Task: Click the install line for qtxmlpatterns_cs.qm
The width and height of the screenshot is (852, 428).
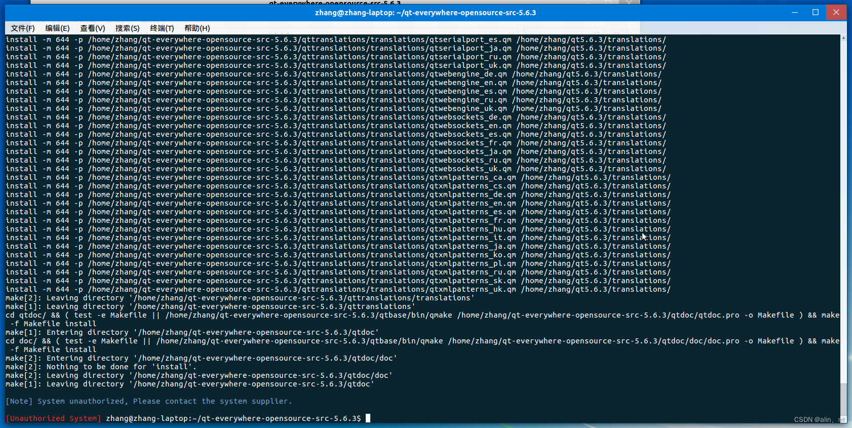Action: pos(338,186)
